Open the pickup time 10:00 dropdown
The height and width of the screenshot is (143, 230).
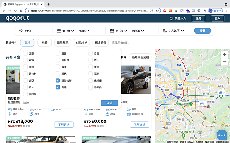85,31
